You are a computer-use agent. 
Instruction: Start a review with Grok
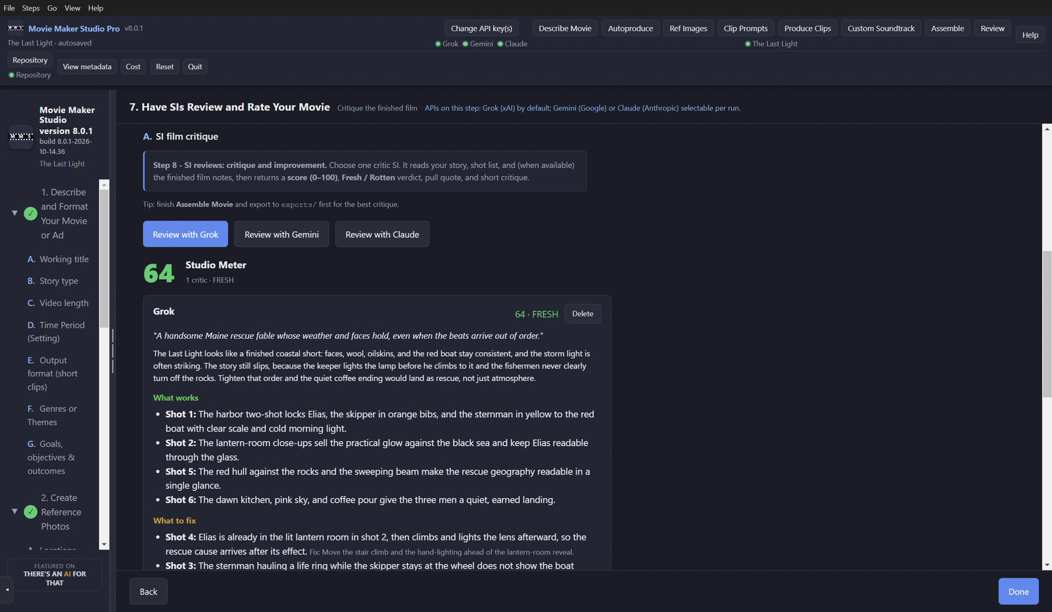[185, 234]
